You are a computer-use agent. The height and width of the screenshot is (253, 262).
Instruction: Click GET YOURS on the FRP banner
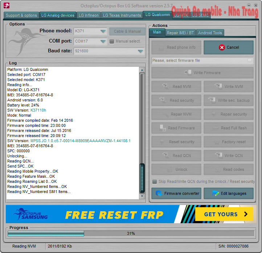coord(224,214)
